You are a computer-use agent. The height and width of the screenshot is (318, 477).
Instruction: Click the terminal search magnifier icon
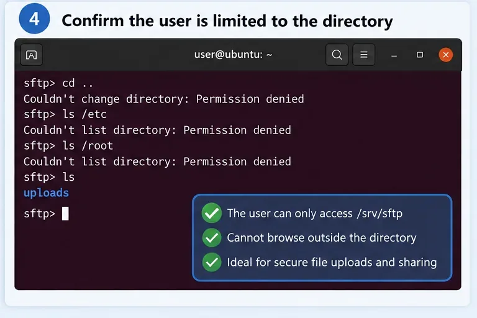tap(337, 55)
